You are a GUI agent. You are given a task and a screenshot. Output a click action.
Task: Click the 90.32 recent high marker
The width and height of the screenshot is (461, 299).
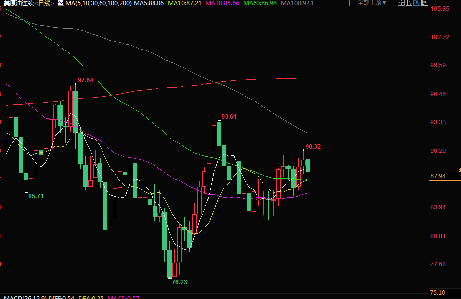313,147
